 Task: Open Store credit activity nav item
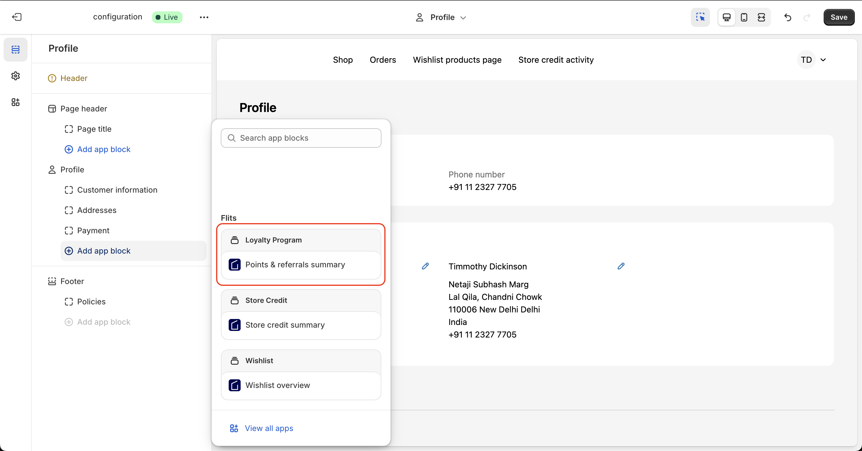tap(556, 60)
